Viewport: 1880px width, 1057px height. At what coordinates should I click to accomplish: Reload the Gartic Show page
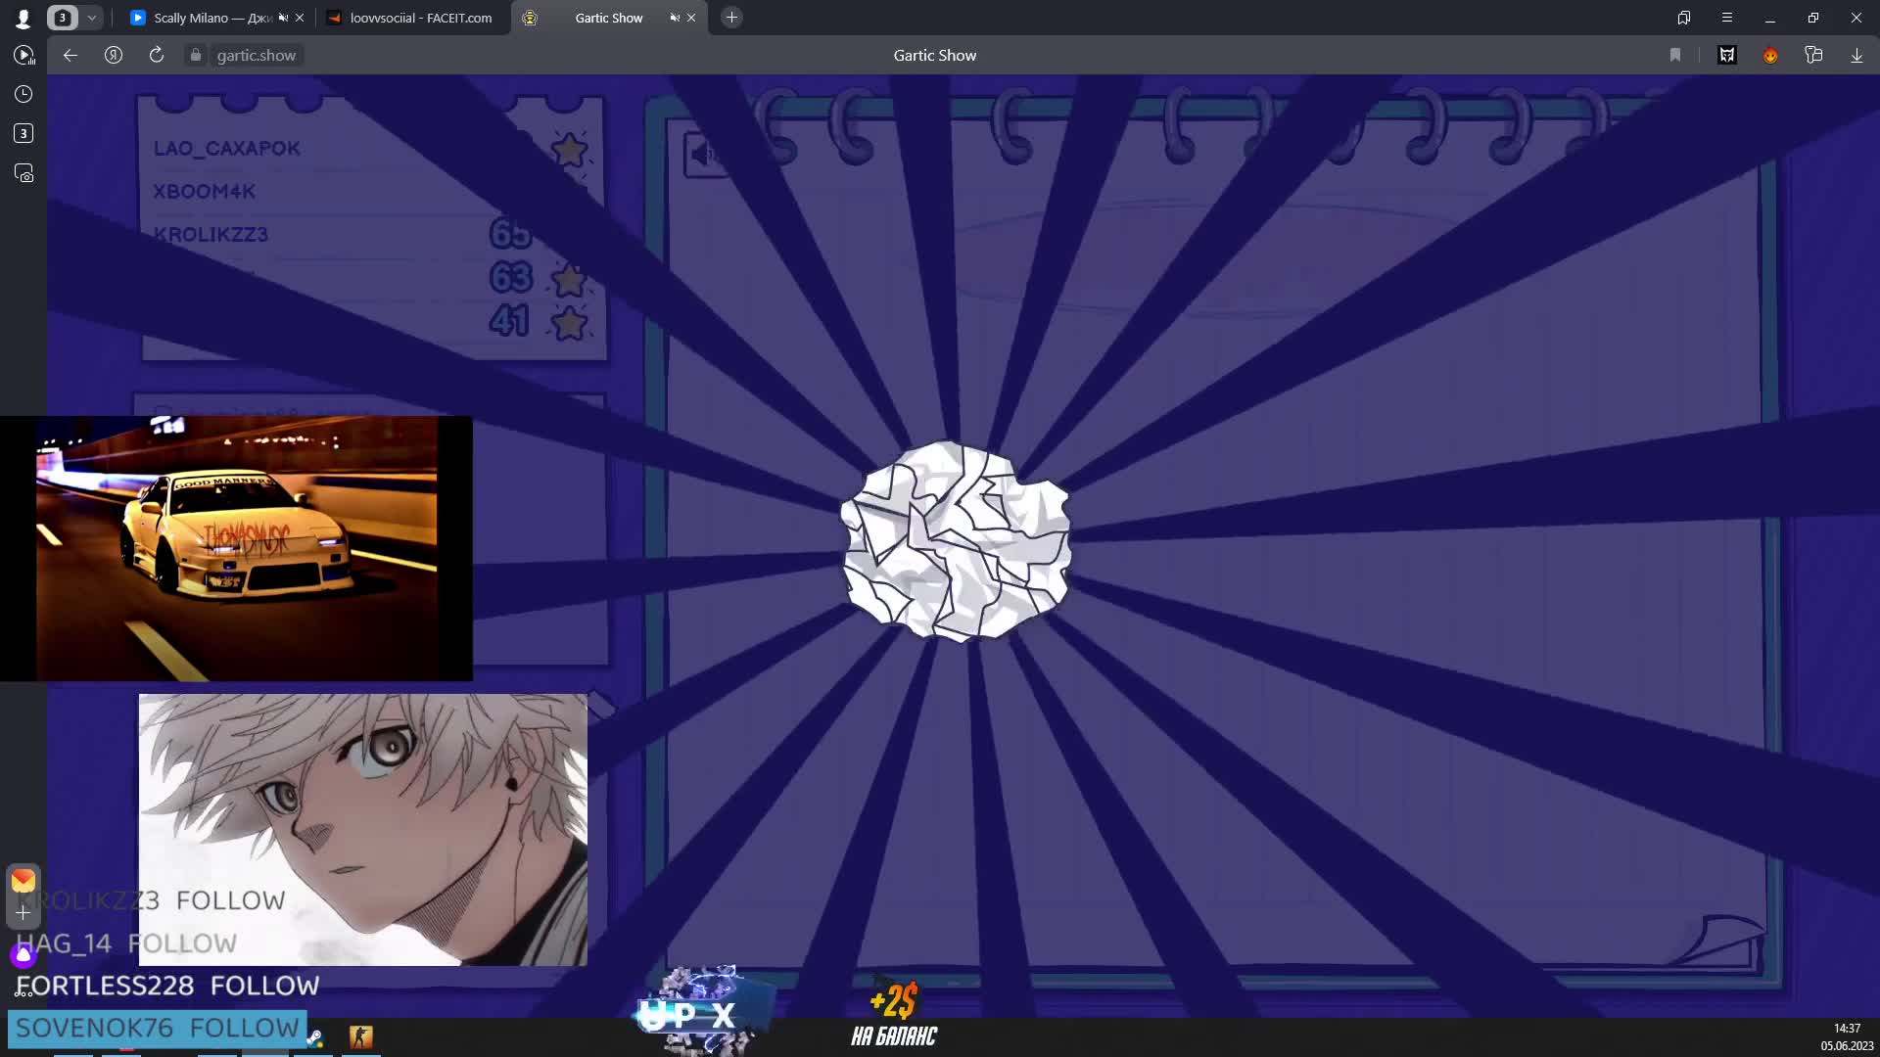tap(157, 56)
